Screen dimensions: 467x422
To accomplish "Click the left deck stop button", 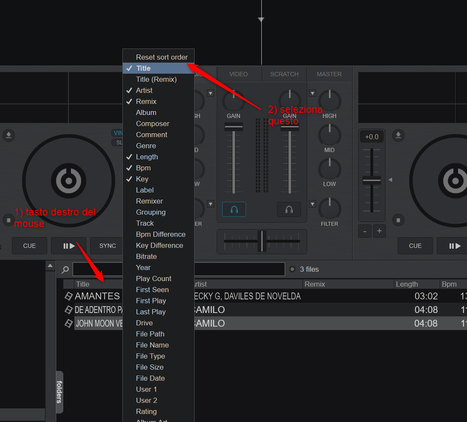I will (8, 220).
